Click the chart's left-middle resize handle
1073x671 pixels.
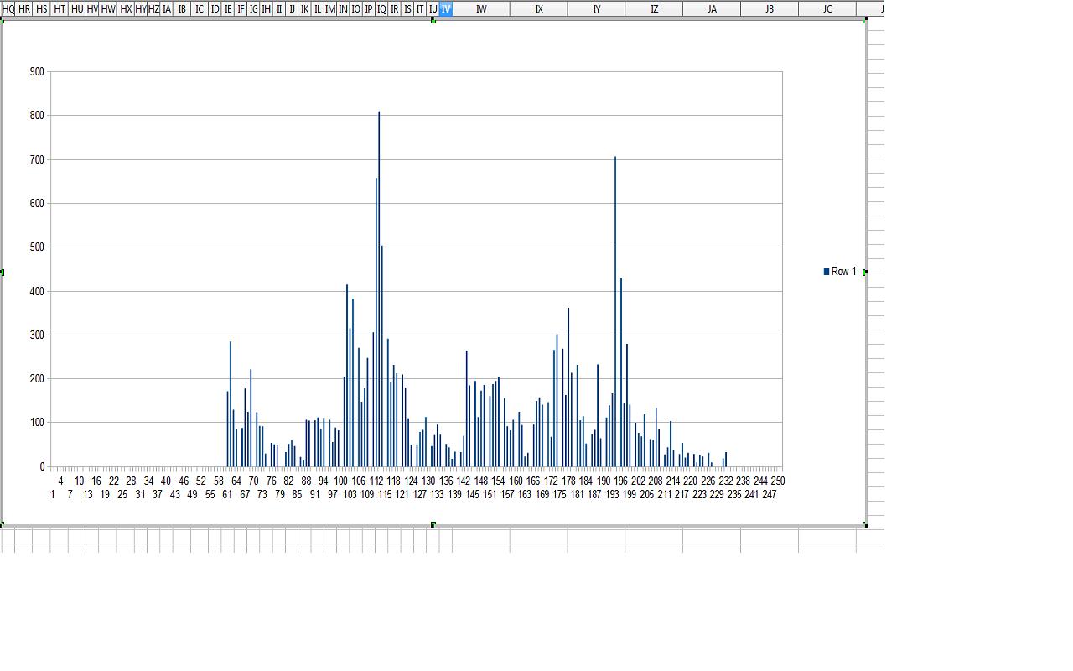point(3,272)
